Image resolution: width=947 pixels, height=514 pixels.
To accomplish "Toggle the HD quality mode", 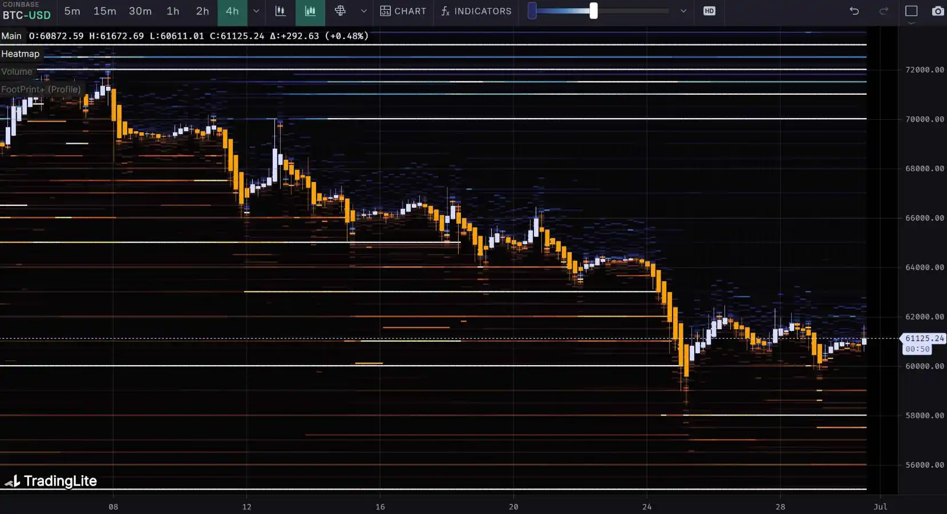I will (709, 11).
